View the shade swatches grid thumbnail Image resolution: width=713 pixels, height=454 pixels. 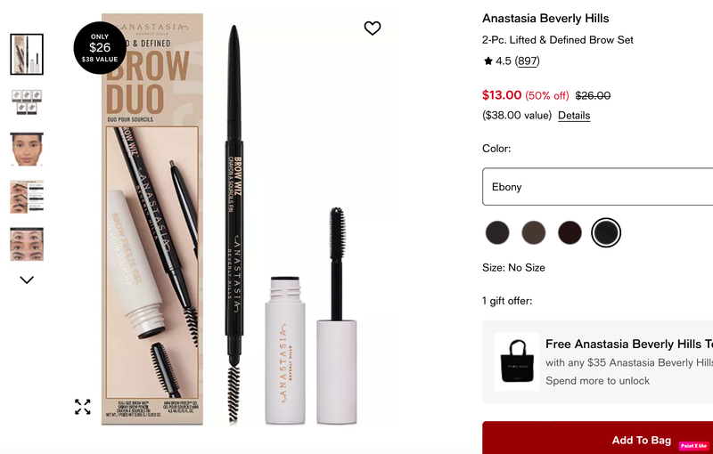(27, 101)
